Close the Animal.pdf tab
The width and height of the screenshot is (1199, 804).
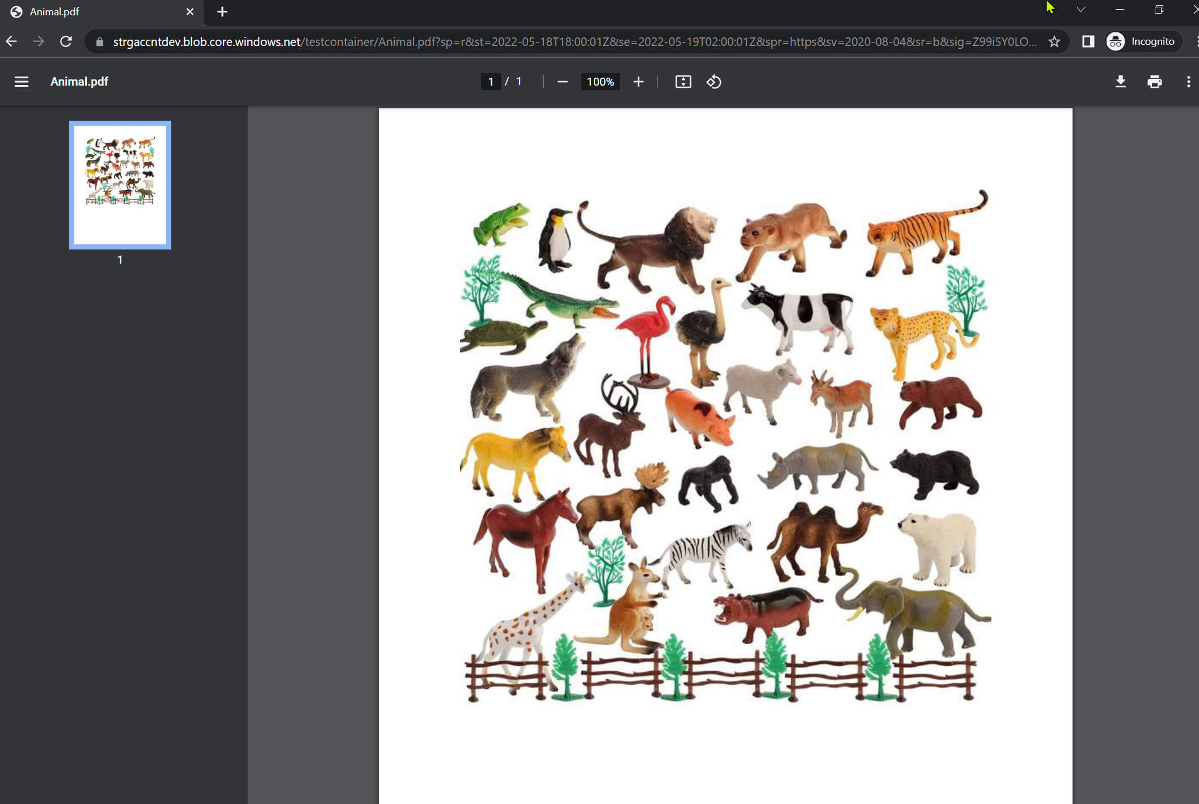point(190,11)
